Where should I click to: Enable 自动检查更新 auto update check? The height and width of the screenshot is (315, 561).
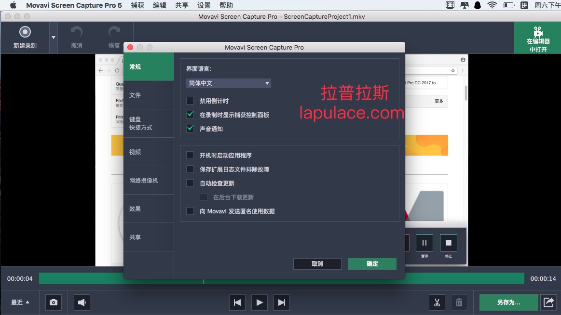pos(190,183)
